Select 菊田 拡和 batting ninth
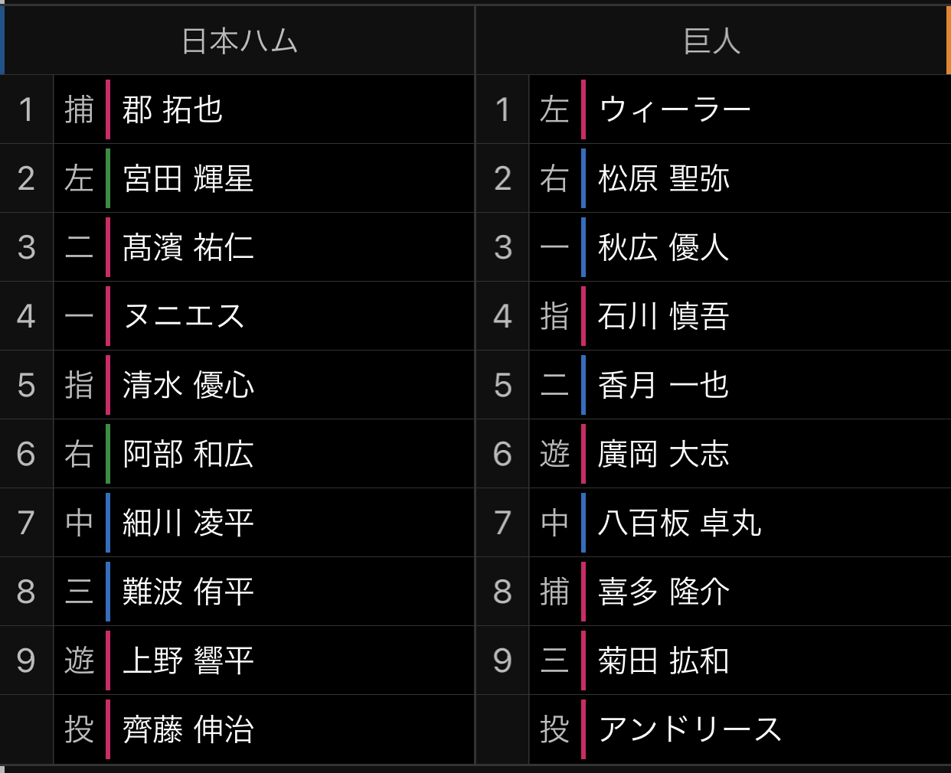 [663, 660]
